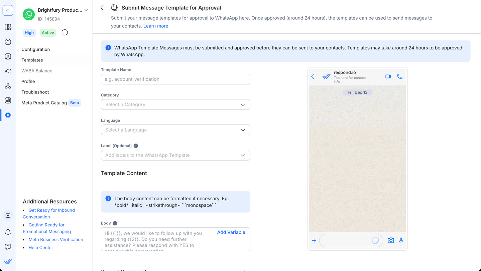Click the green WhatsApp channel icon

pyautogui.click(x=29, y=14)
